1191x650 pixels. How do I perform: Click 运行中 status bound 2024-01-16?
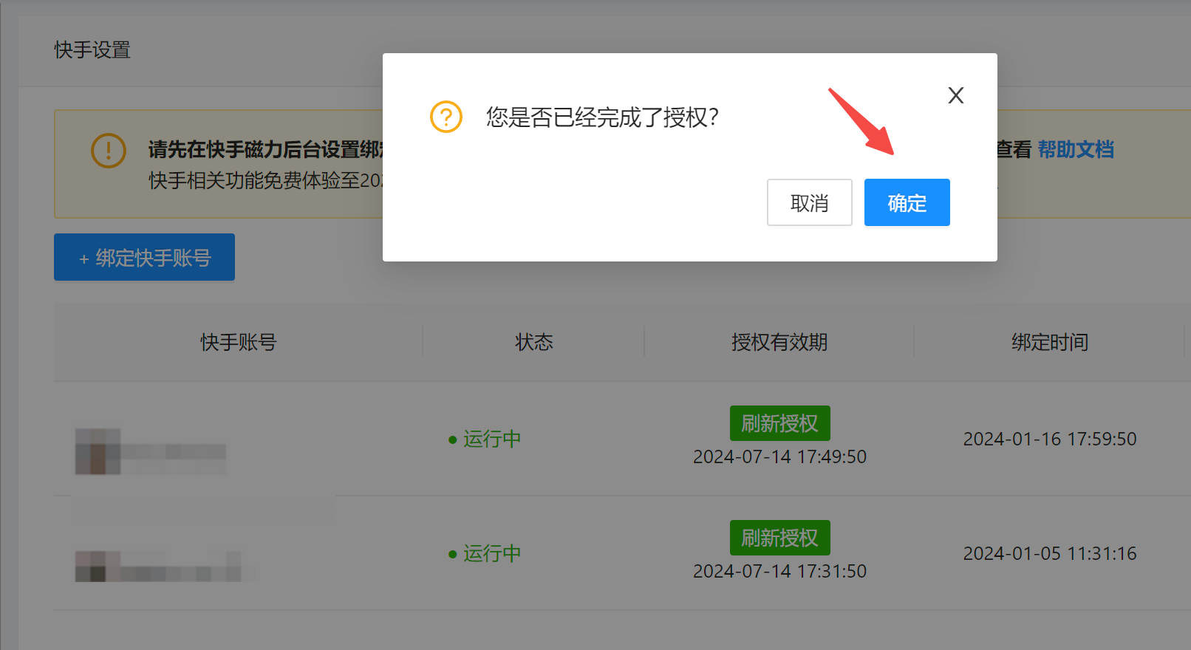click(x=485, y=439)
